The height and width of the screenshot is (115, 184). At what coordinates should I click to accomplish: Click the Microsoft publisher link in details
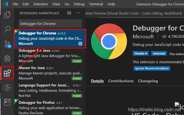[x=143, y=37]
